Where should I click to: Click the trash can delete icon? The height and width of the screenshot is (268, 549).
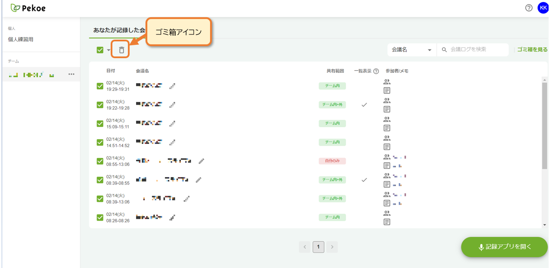(121, 50)
